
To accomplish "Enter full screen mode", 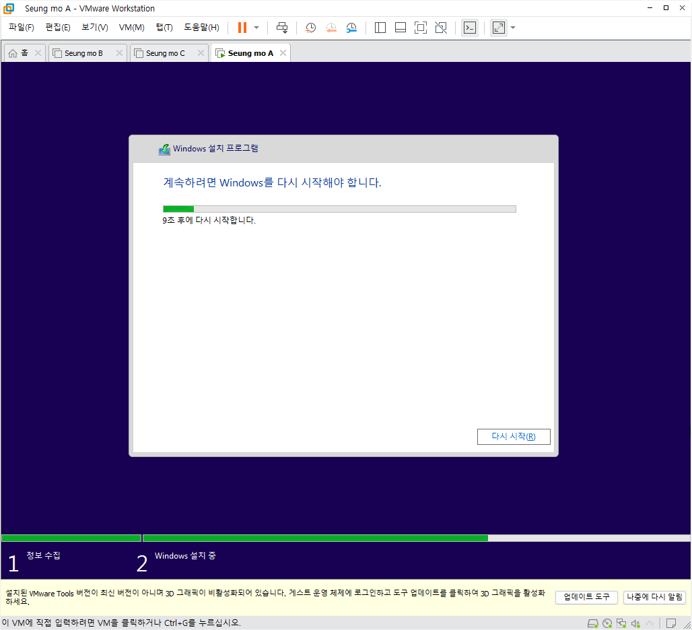I will pos(421,28).
